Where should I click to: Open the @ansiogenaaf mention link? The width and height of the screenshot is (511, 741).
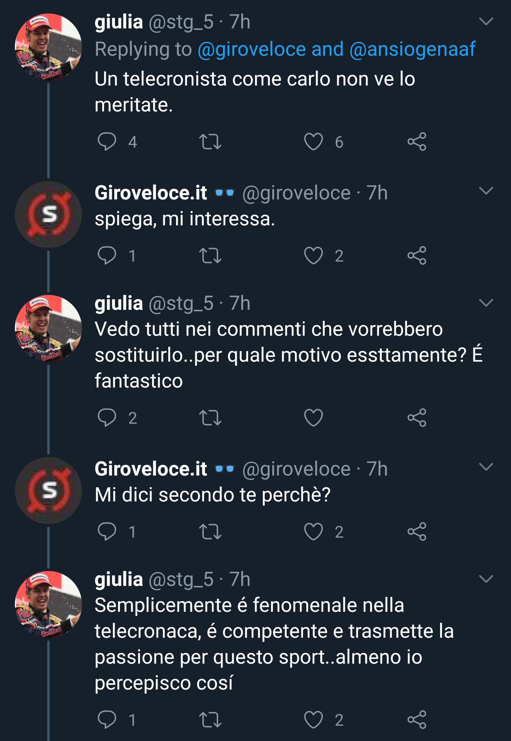(x=412, y=49)
